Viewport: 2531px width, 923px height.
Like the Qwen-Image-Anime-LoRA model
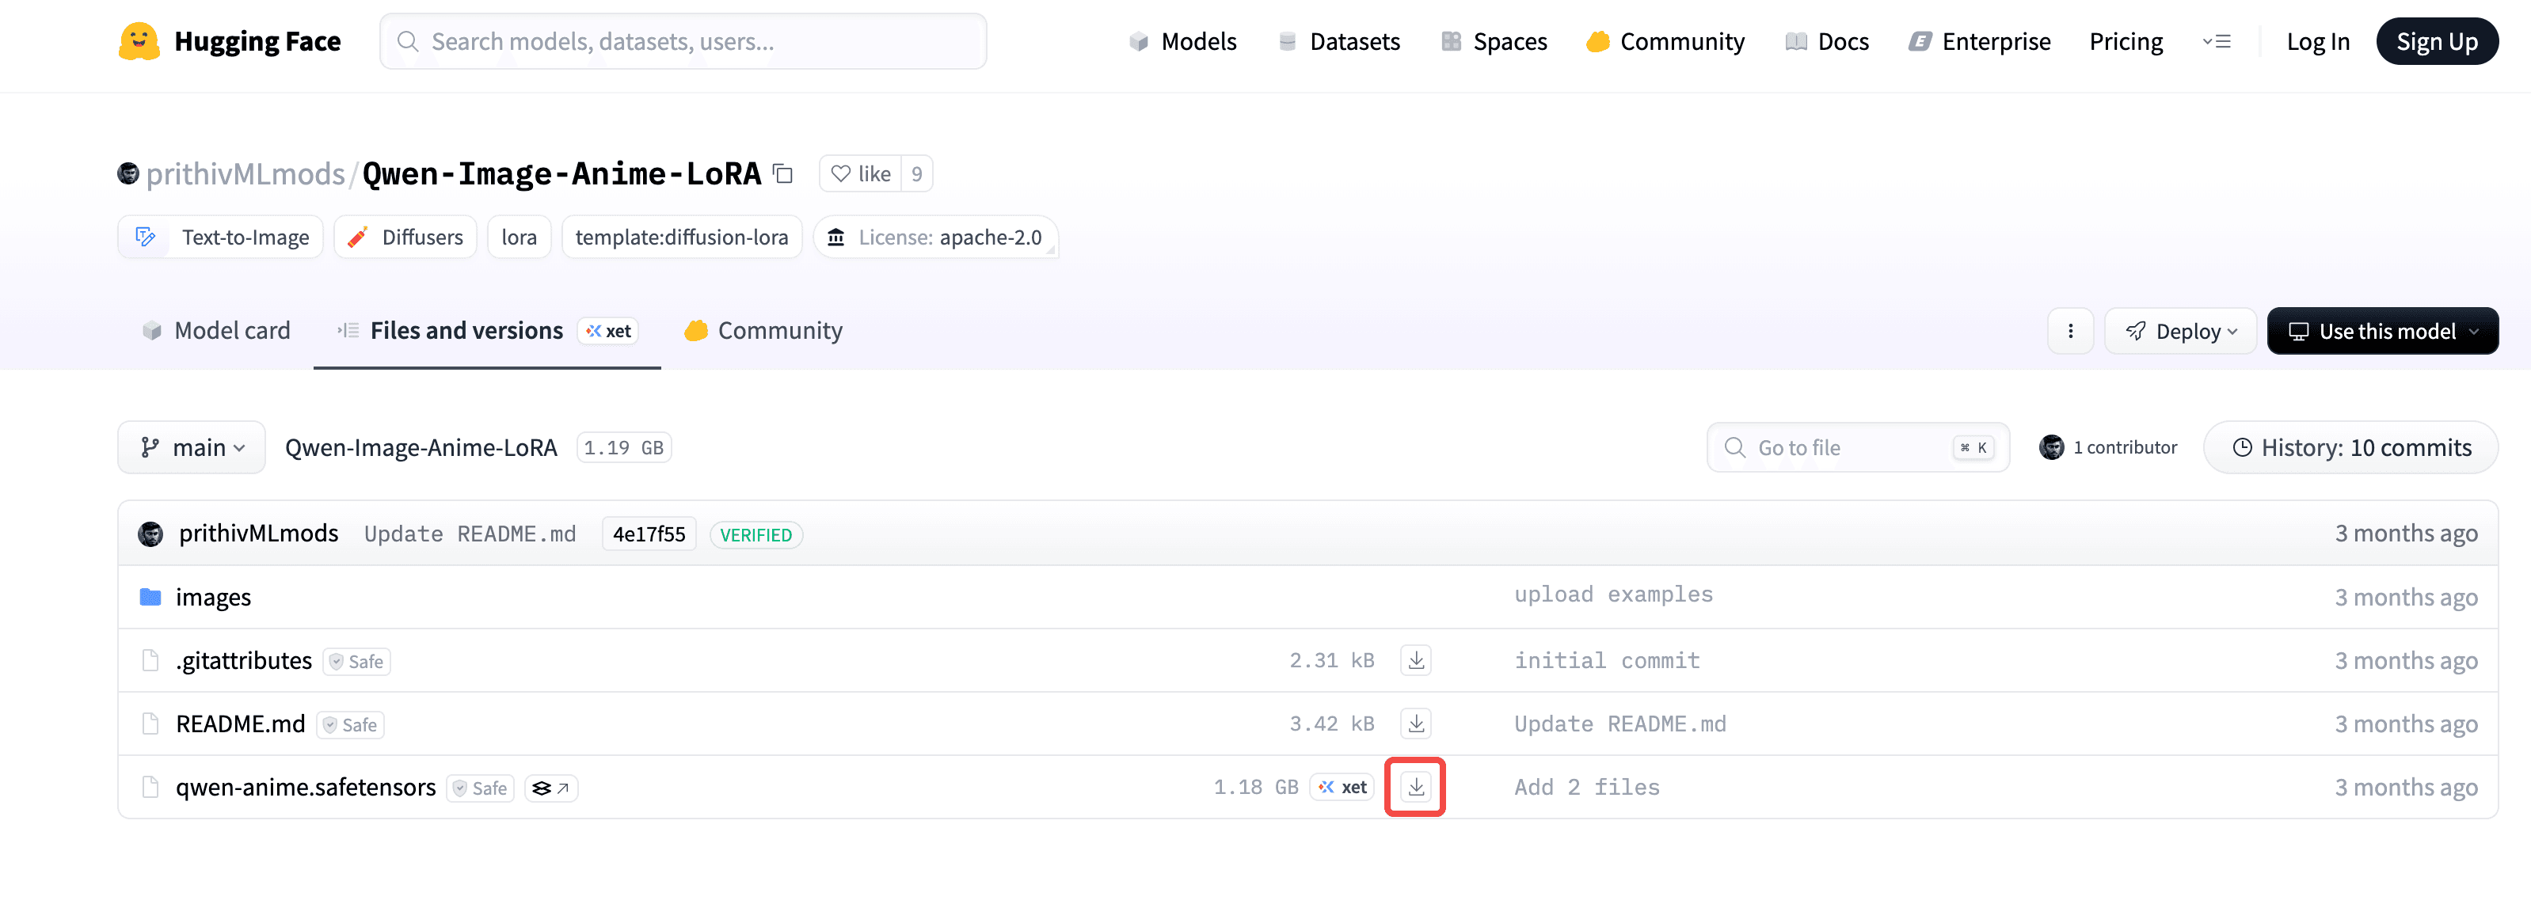[861, 174]
